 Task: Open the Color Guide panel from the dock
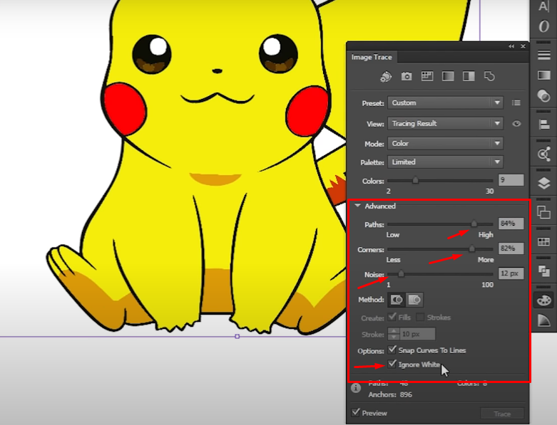click(x=544, y=321)
